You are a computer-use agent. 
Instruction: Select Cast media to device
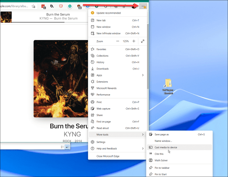pyautogui.click(x=166, y=147)
